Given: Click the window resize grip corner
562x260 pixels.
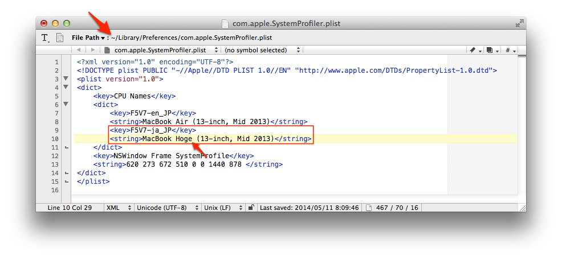Looking at the screenshot, I should point(523,208).
